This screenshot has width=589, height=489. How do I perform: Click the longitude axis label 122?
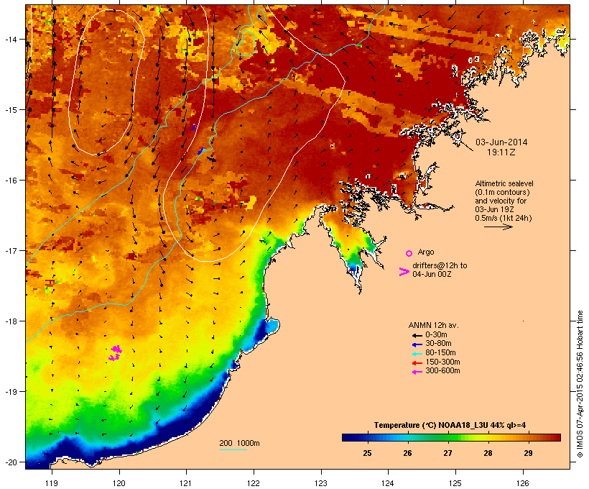(x=254, y=483)
